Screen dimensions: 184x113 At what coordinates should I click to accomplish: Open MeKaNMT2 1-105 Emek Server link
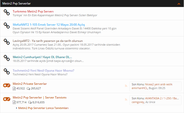point(49,25)
